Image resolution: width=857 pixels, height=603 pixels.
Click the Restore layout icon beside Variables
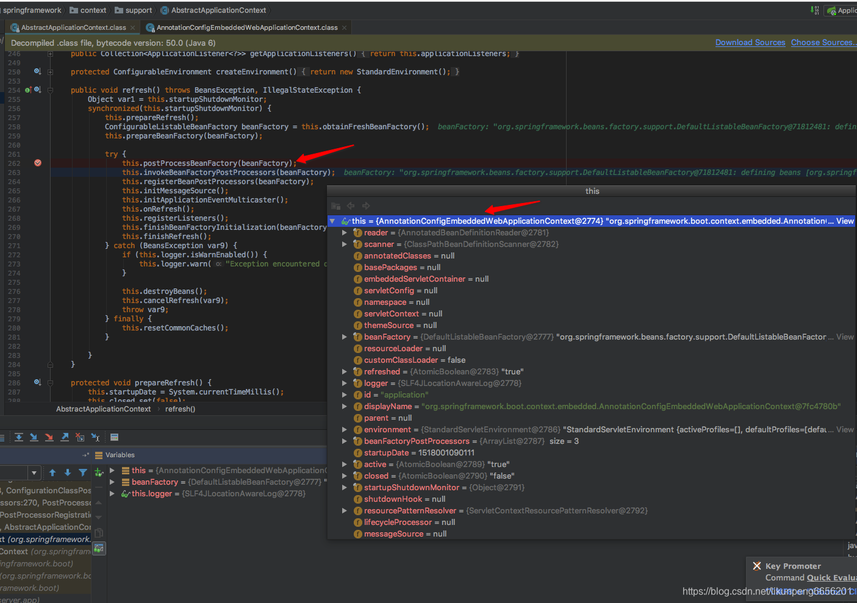coord(86,455)
